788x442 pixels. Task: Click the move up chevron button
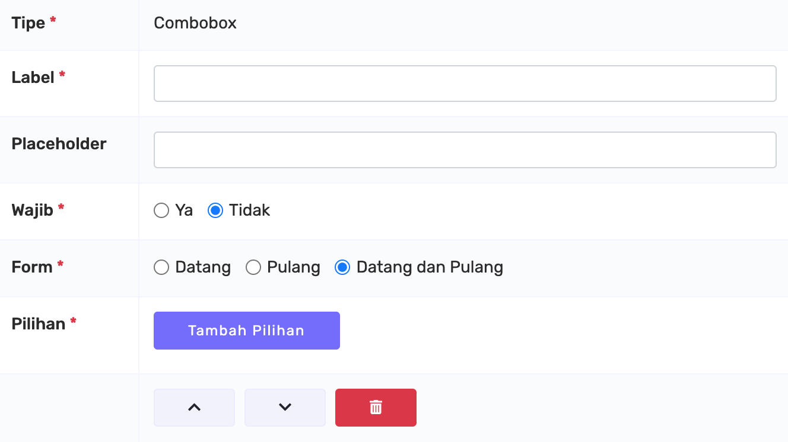pos(194,408)
